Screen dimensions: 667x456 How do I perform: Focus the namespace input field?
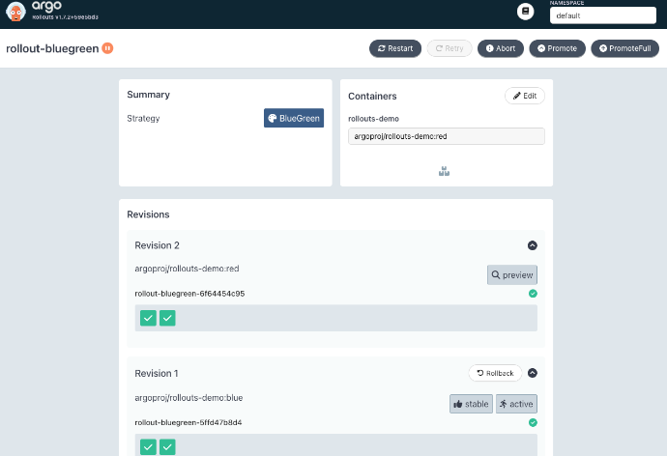tap(603, 15)
